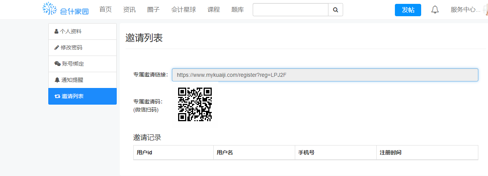This screenshot has height=176, width=488.
Task: Go to 资讯 section
Action: point(129,10)
